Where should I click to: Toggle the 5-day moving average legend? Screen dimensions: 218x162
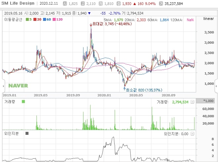coord(29,20)
